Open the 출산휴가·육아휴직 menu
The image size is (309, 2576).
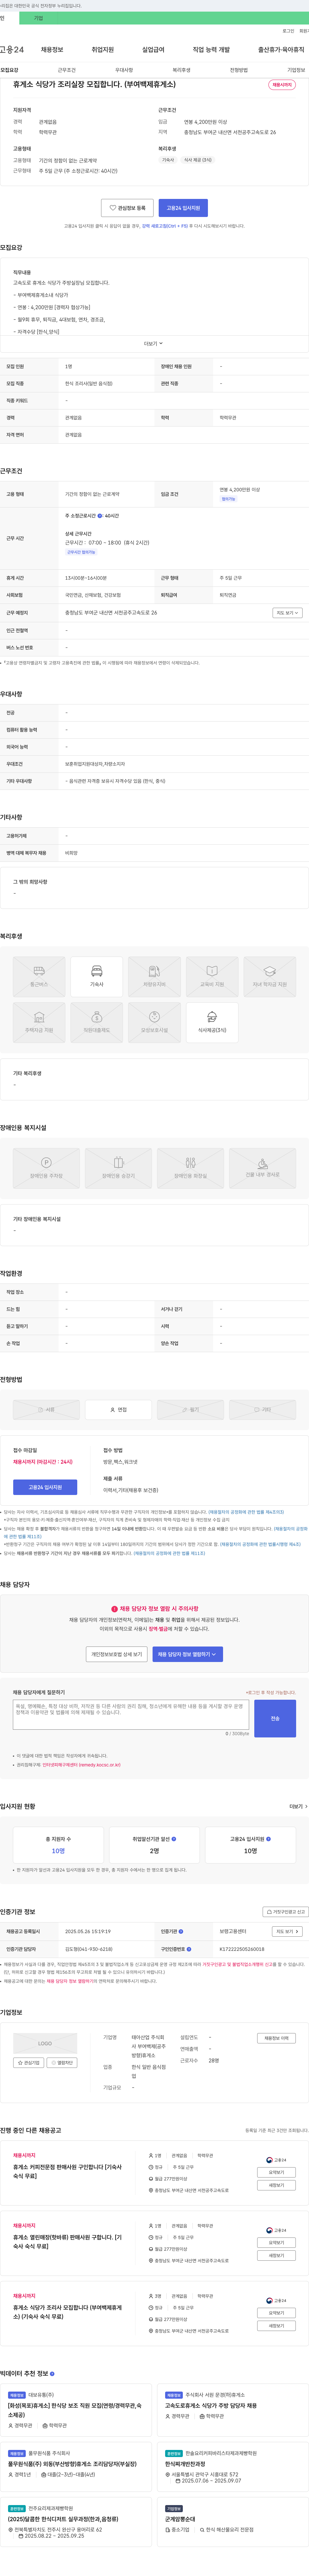click(x=281, y=50)
